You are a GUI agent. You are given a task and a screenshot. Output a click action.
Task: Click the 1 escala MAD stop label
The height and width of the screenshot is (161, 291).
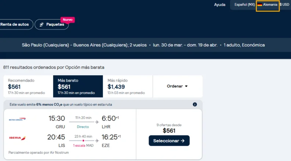tap(83, 146)
